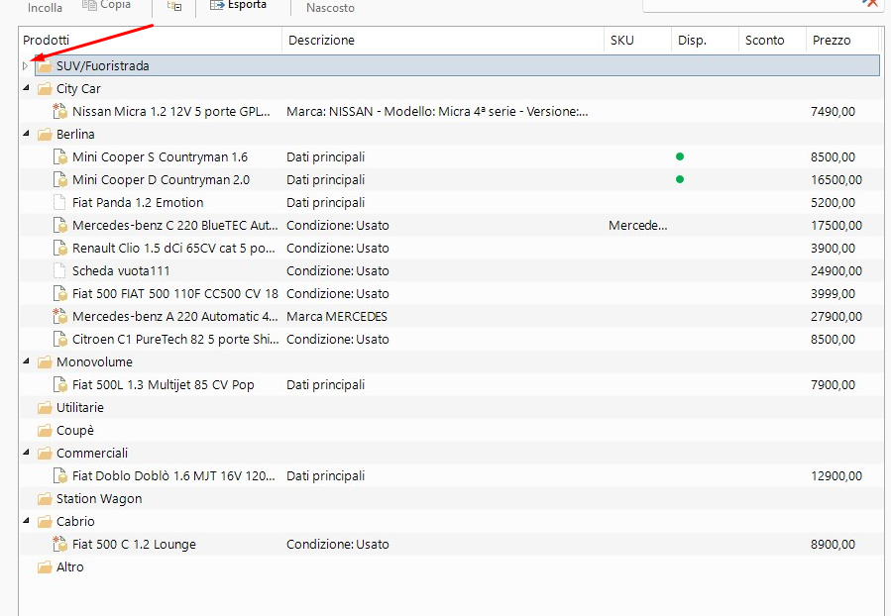
Task: Click the Nissan Micra product icon
Action: tap(59, 112)
